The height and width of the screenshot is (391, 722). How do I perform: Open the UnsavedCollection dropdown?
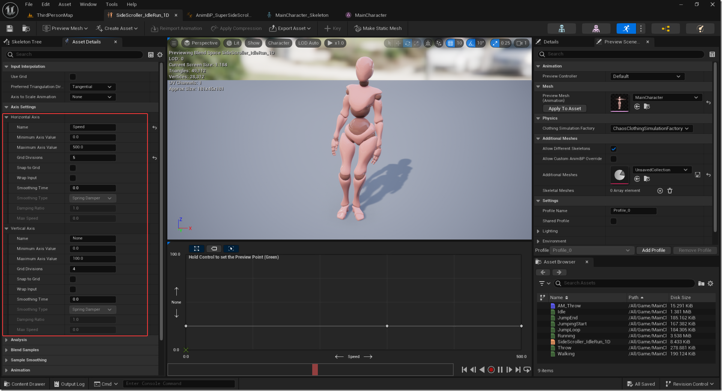[662, 170]
